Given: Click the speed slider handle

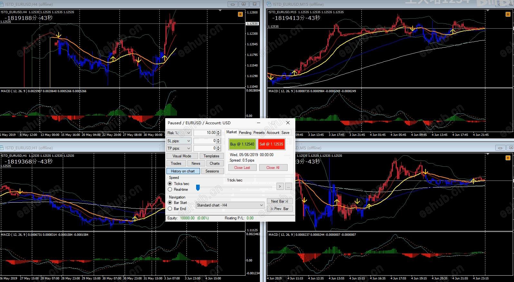Looking at the screenshot, I should coord(198,188).
